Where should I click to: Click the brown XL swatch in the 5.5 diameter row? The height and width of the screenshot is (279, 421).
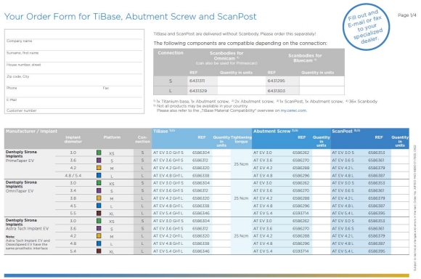(x=99, y=213)
